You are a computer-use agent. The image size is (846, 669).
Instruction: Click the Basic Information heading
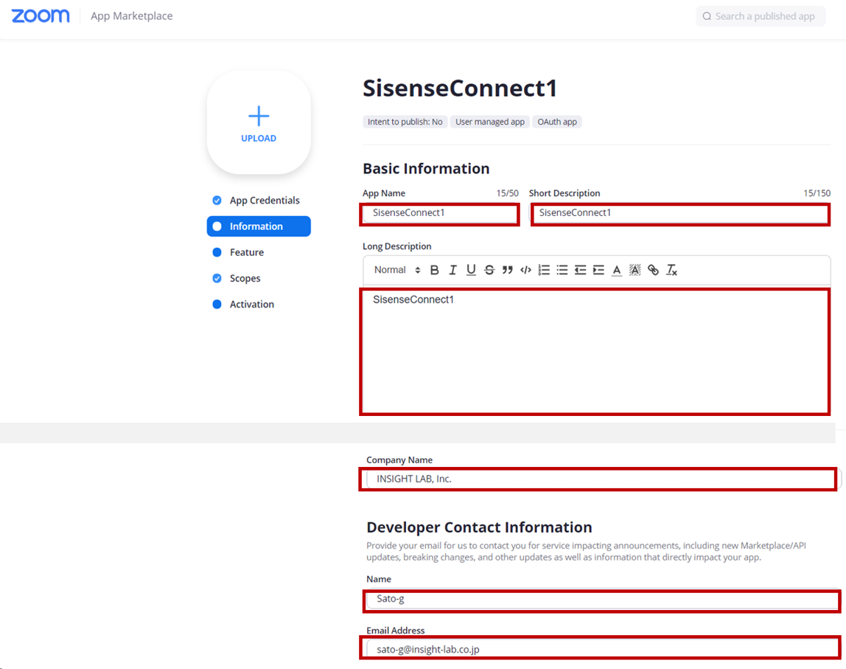(x=426, y=168)
